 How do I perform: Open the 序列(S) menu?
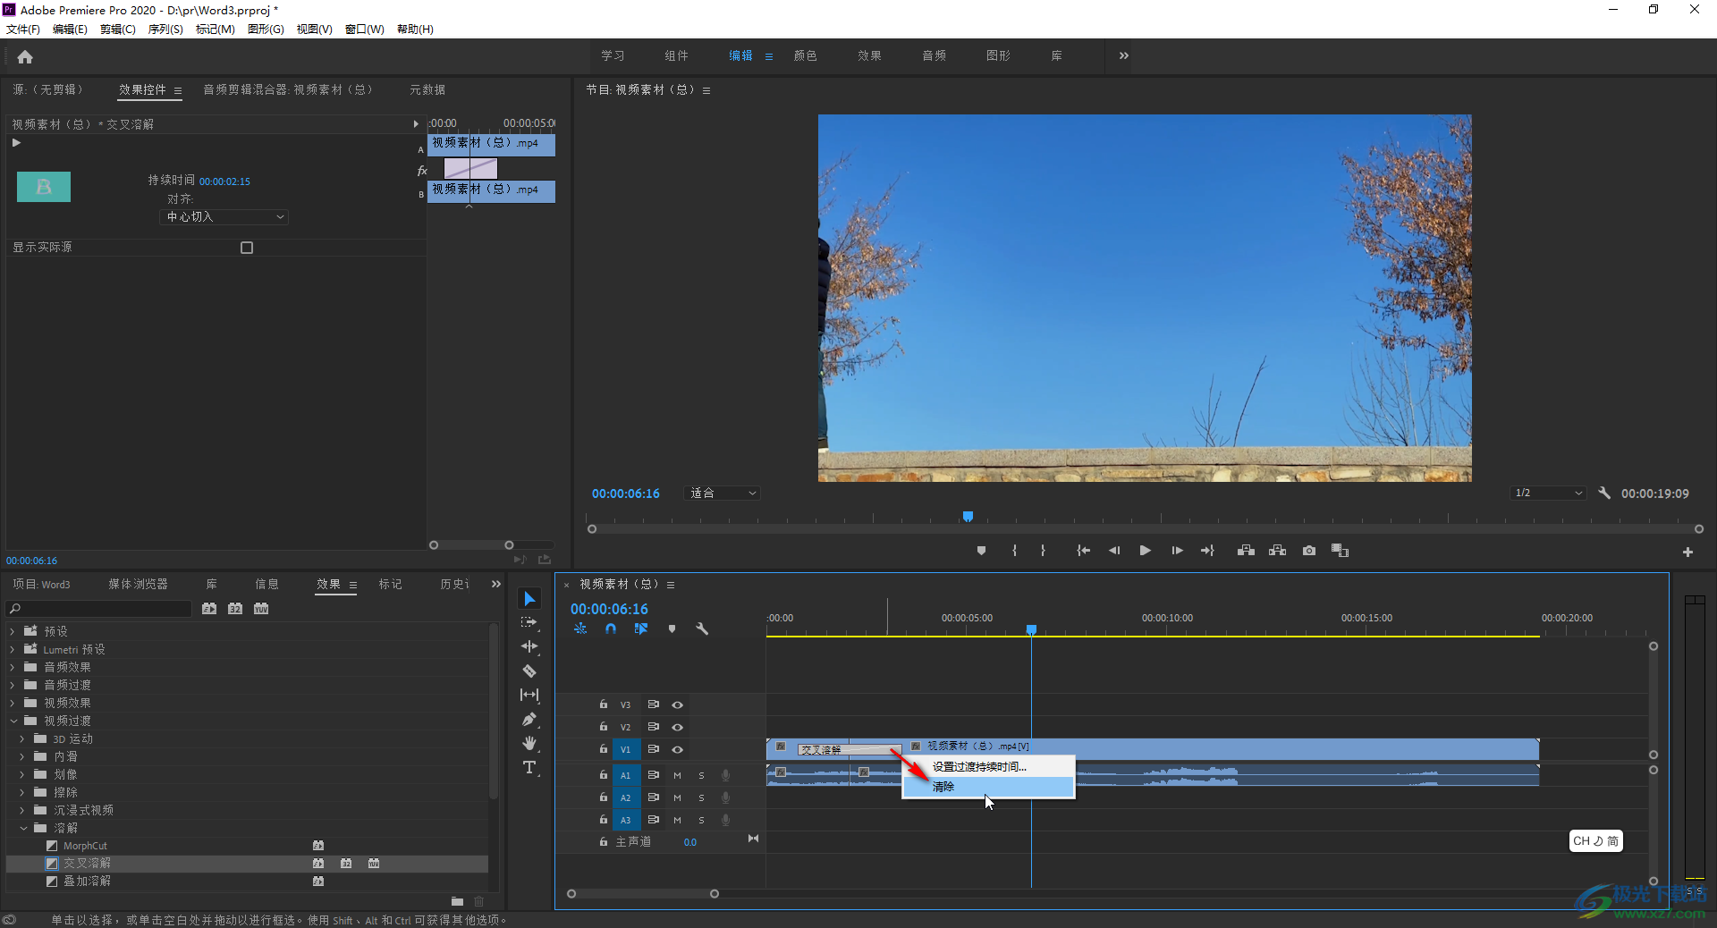165,30
